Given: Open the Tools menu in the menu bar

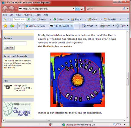Looking at the screenshot, I should click(x=38, y=15).
